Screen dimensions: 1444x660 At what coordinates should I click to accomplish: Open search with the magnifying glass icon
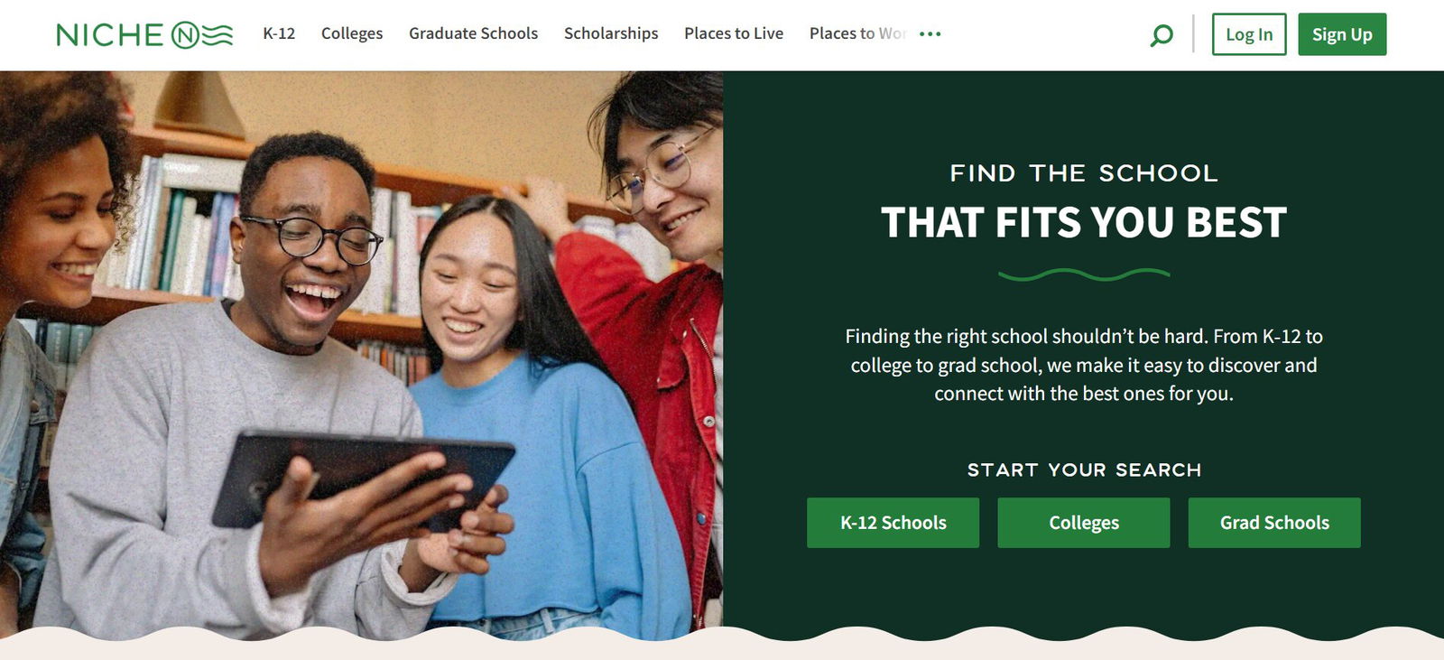pos(1162,35)
